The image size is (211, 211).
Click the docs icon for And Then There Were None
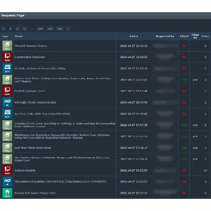7,148
